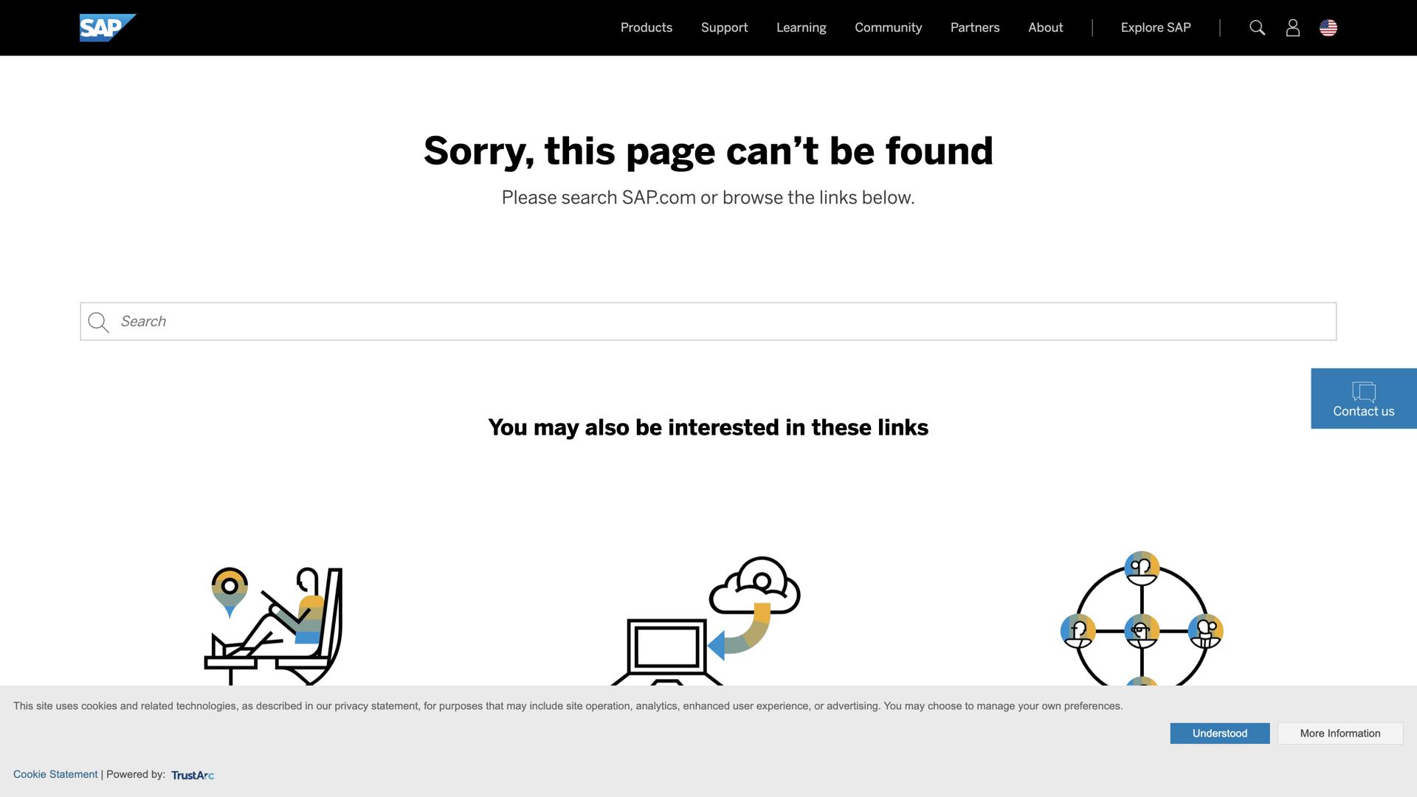
Task: Expand the Products menu
Action: (646, 28)
